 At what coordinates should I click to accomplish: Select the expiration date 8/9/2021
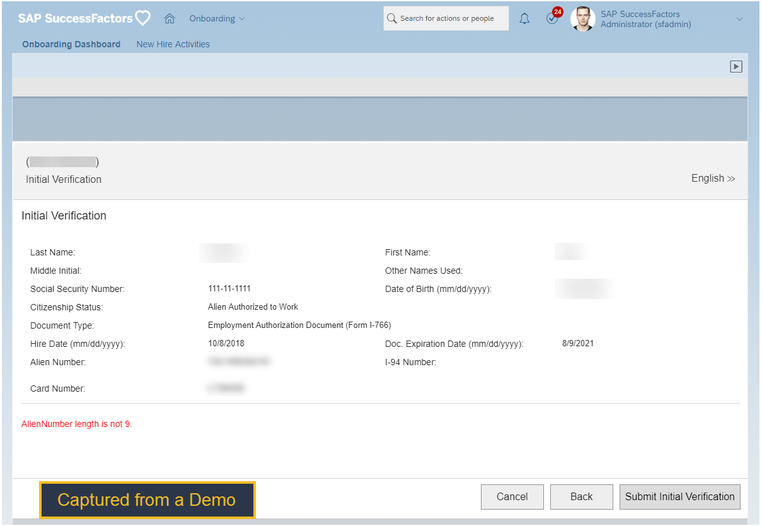(x=578, y=344)
